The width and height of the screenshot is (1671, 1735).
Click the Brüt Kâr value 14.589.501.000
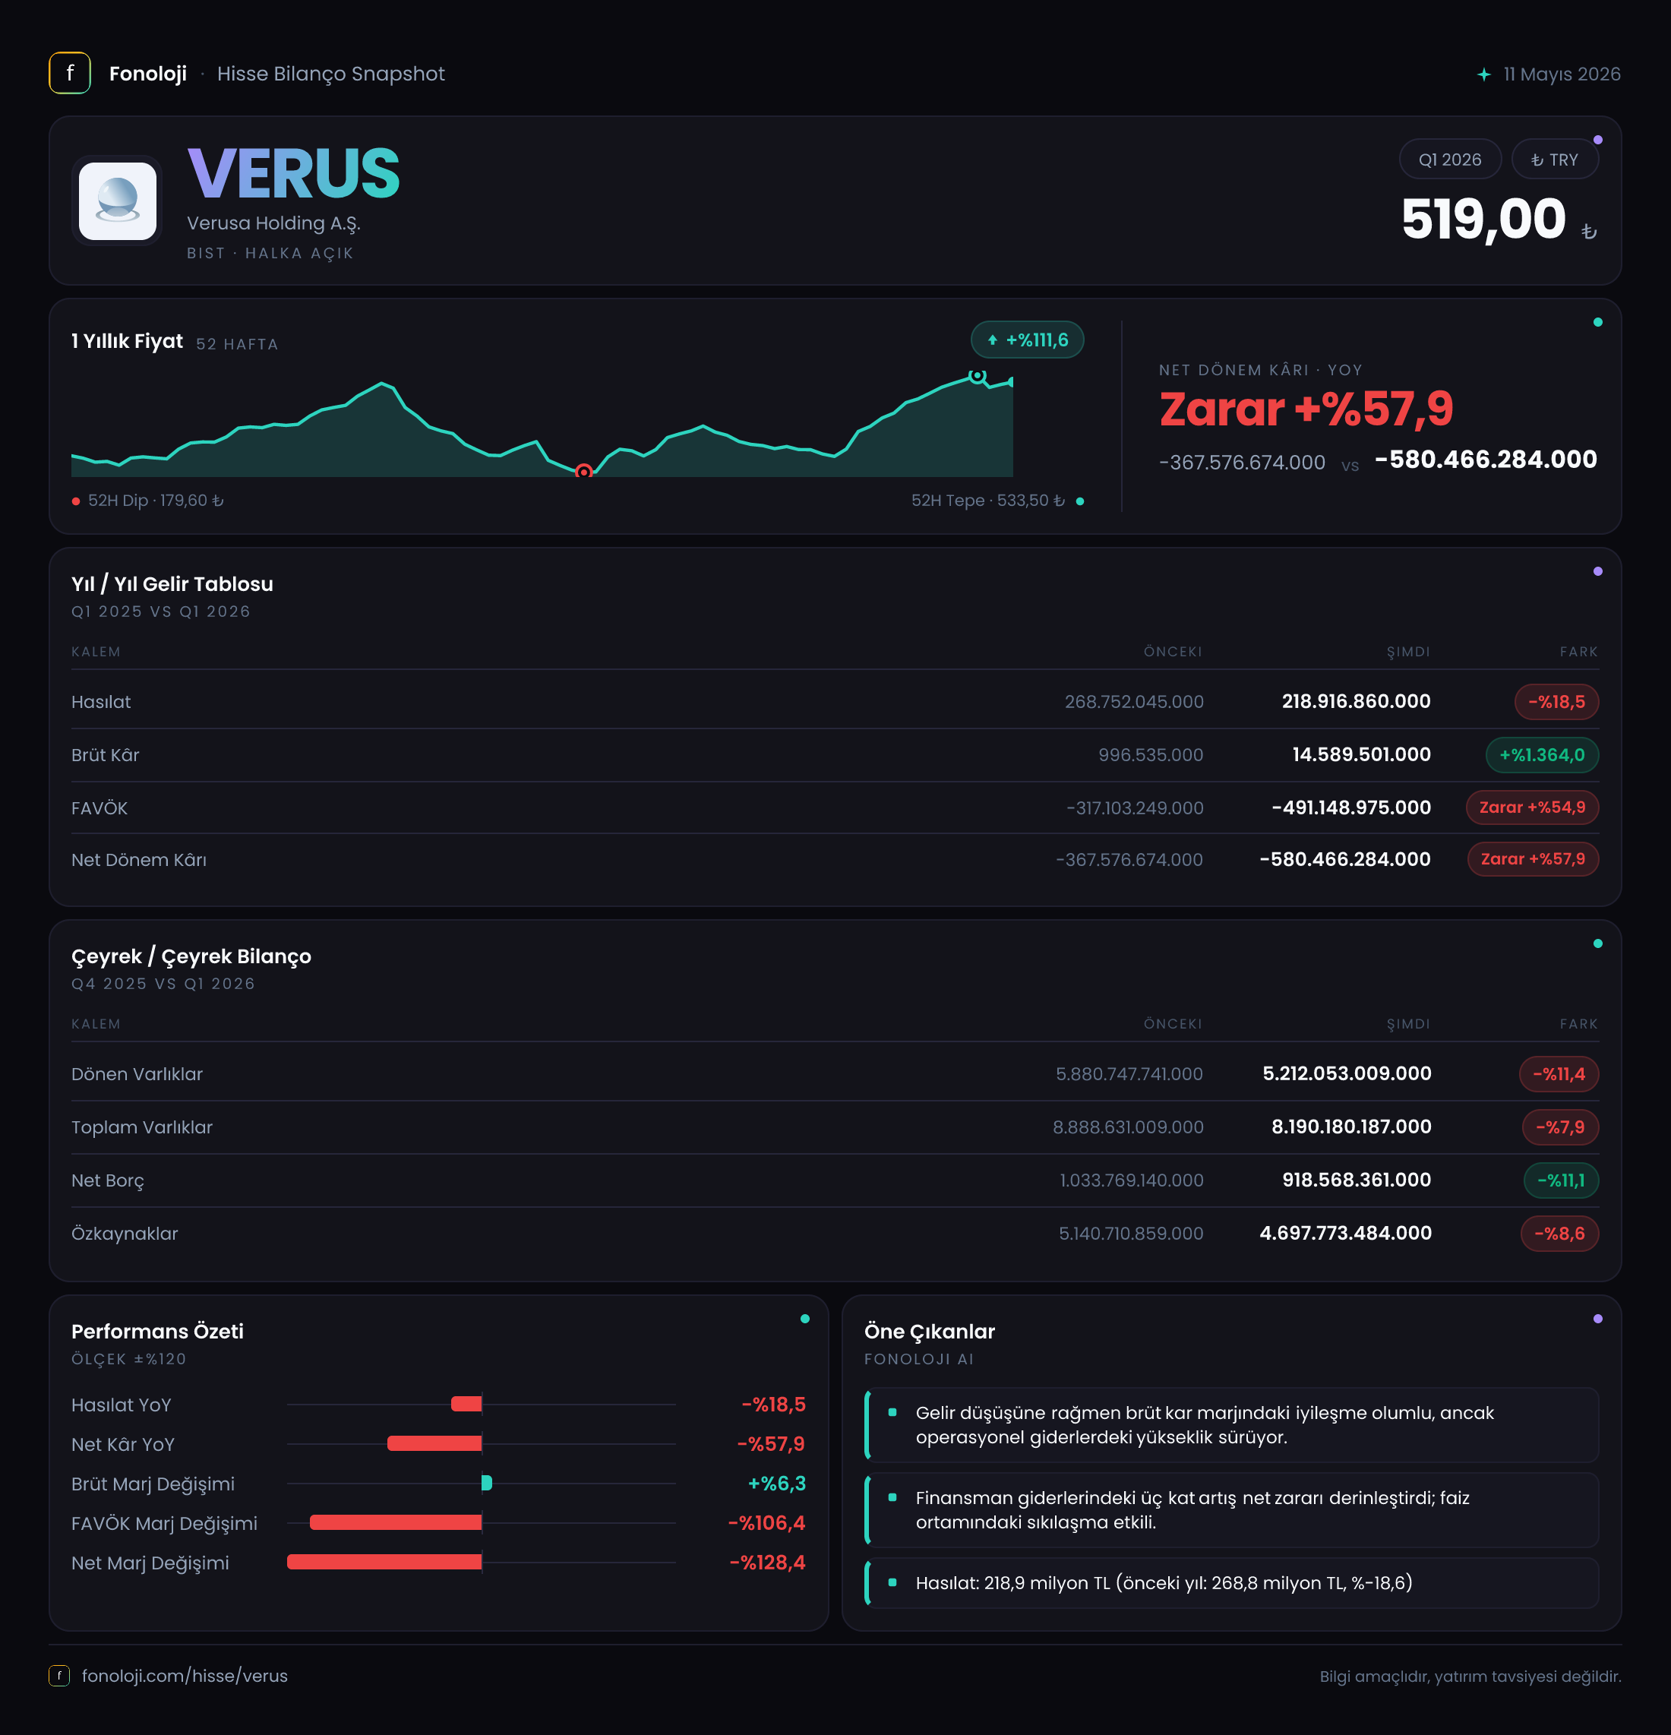pyautogui.click(x=1361, y=755)
